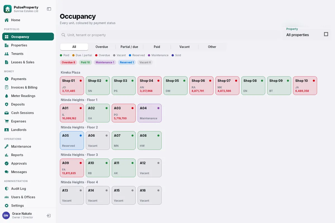Viewport: 335px width, 223px height.
Task: Open the Shop 06 unit card
Action: tap(201, 86)
